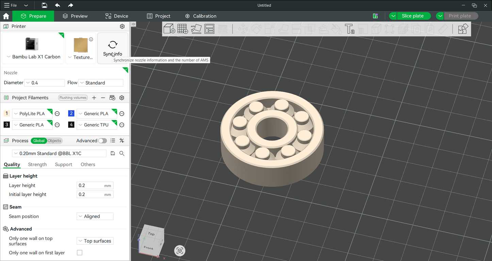Screen dimensions: 492x261
Task: Switch Process to Objects mode
Action: click(54, 141)
